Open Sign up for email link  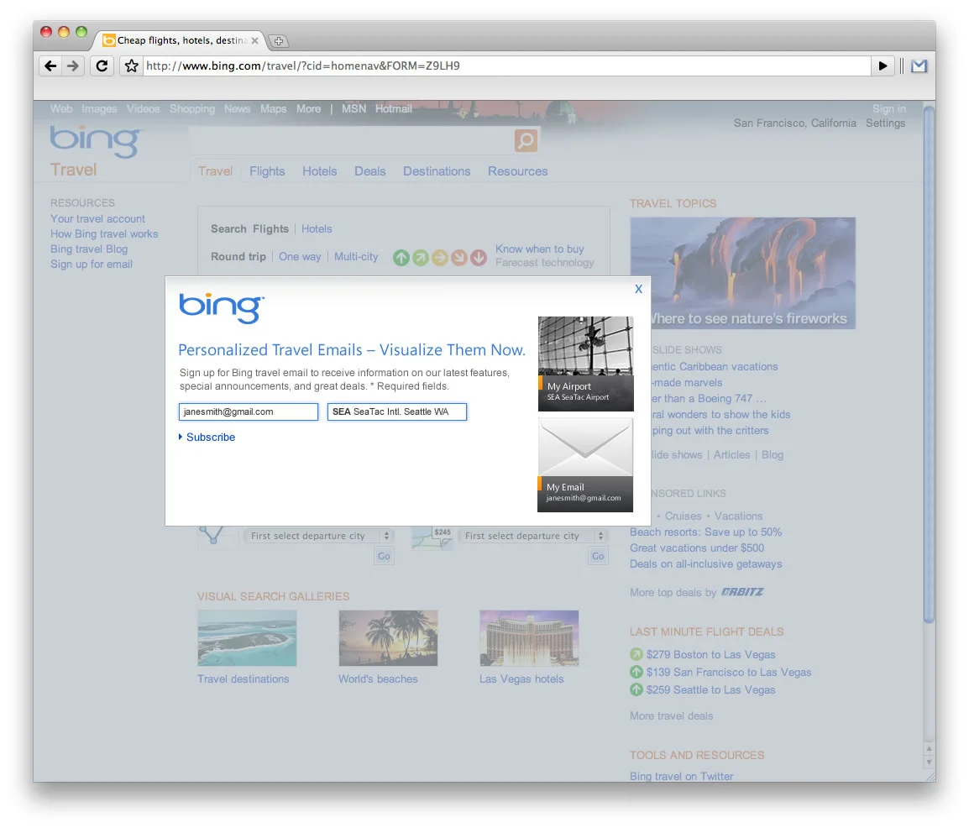pos(92,264)
